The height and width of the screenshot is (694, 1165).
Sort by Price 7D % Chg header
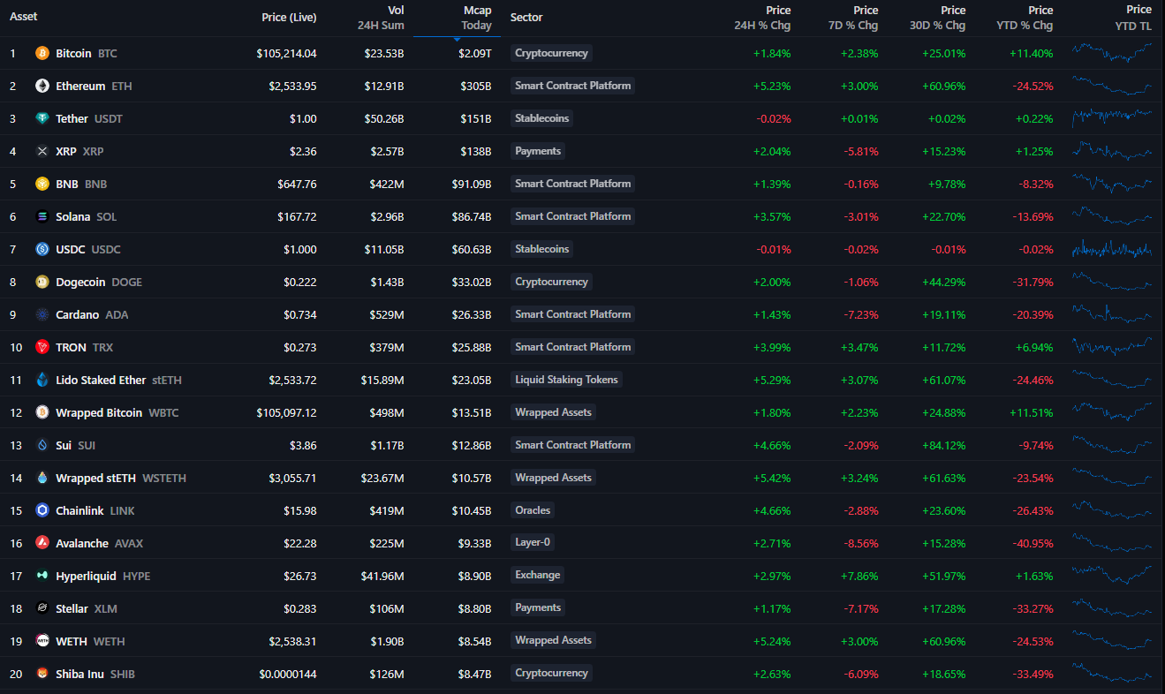pos(853,18)
